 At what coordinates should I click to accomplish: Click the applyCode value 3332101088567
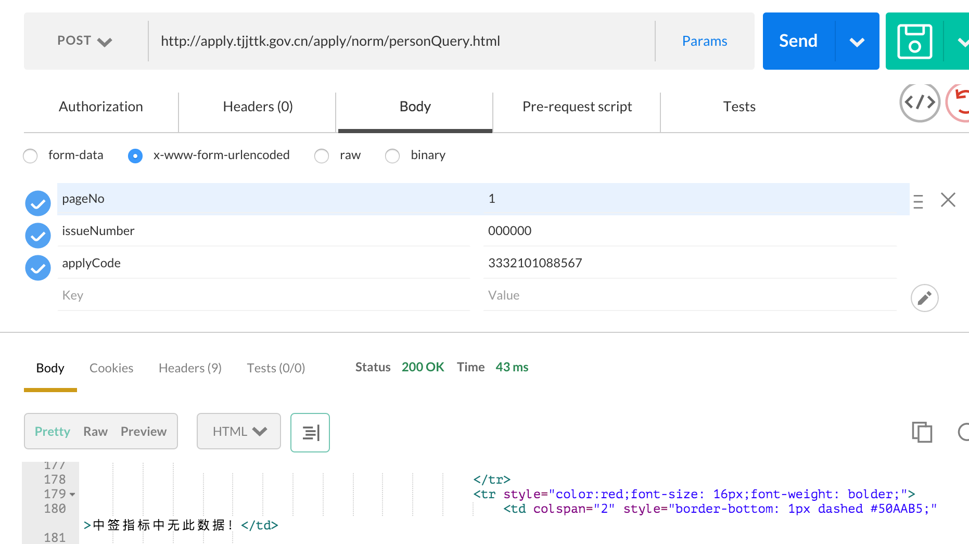click(x=690, y=263)
